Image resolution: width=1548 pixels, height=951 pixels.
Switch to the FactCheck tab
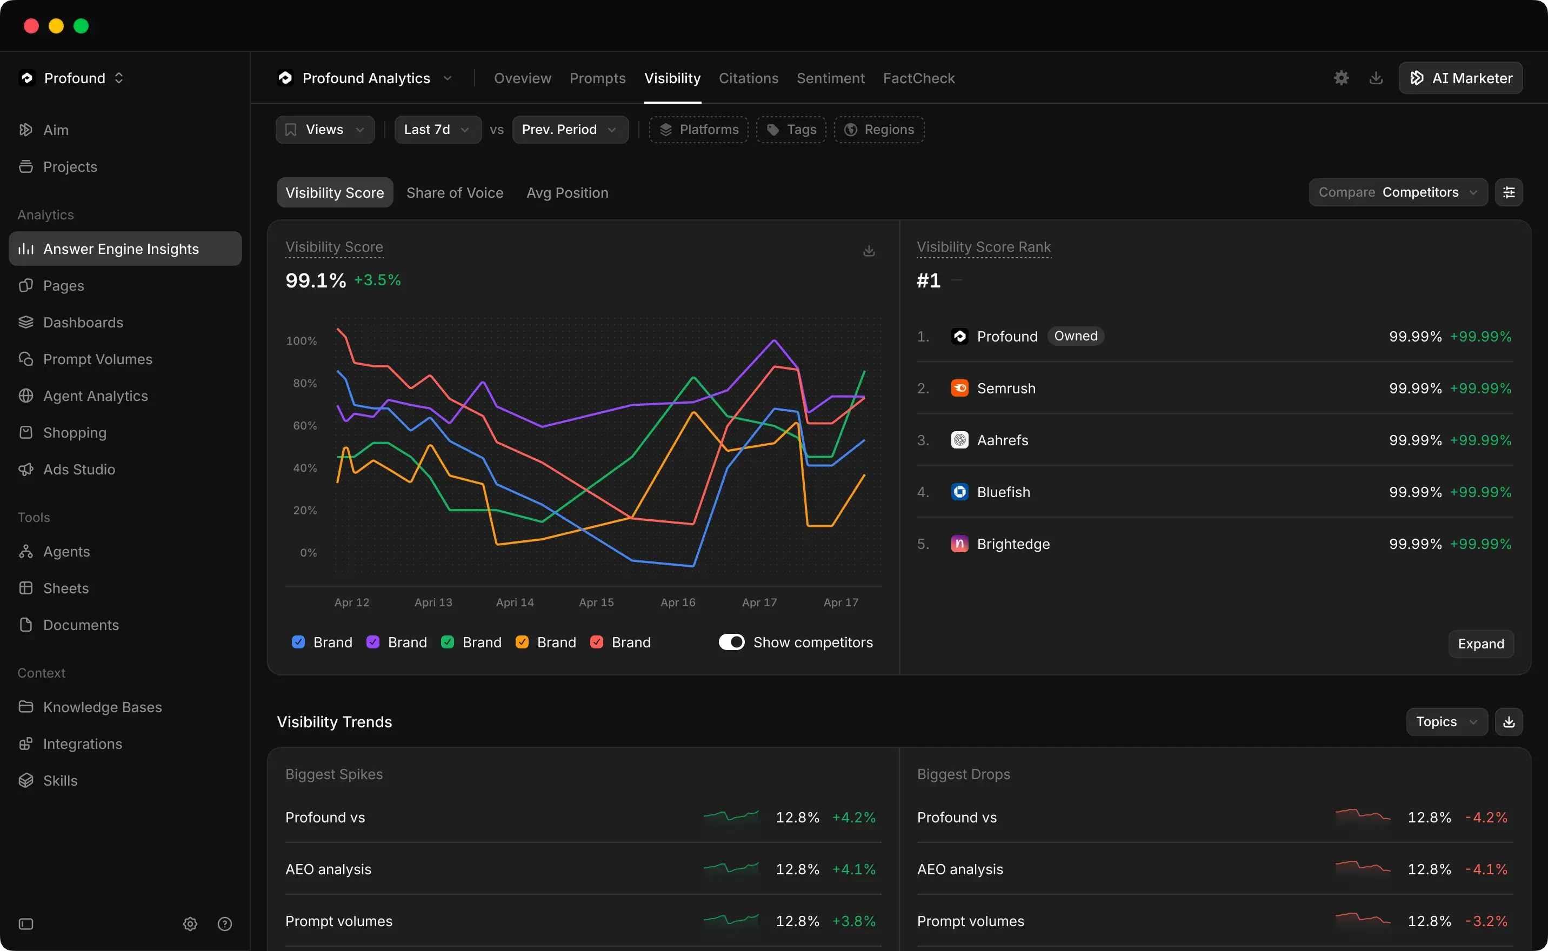click(x=919, y=78)
